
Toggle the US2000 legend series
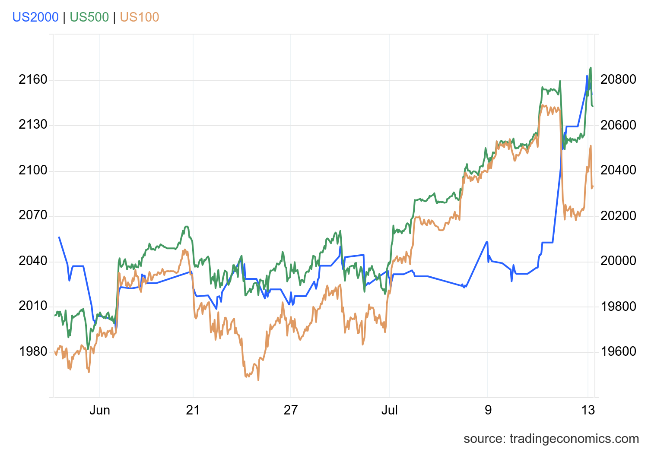(35, 17)
